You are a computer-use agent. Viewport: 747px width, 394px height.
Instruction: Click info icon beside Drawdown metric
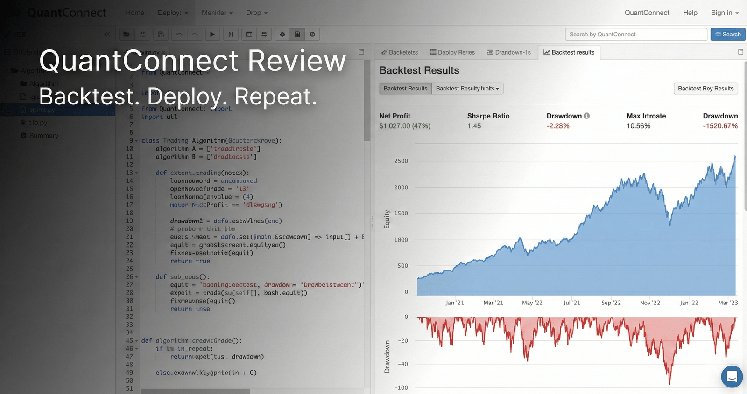(587, 116)
